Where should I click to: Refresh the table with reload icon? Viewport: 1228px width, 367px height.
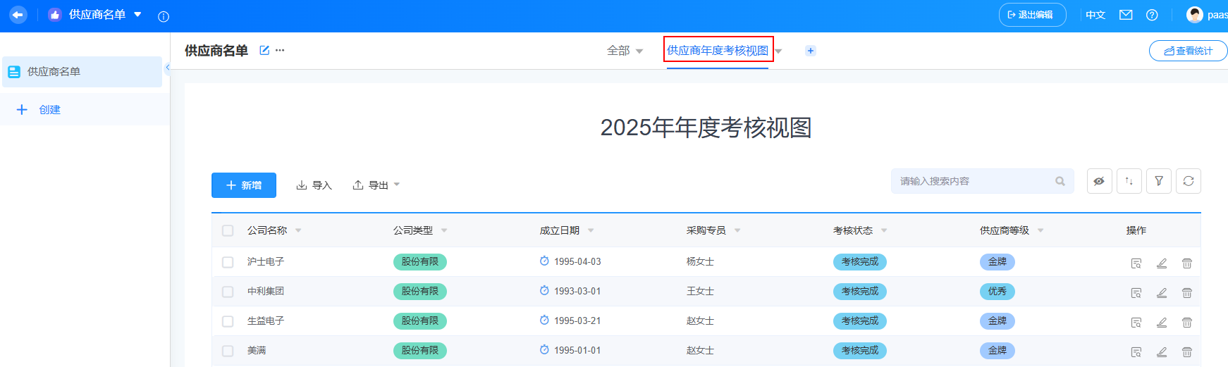[1189, 181]
